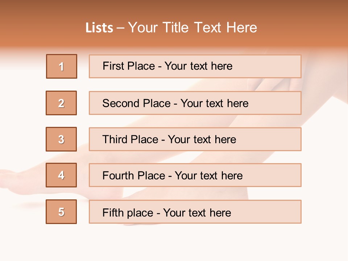Click "Your text here" in First Place row
This screenshot has width=348, height=261.
199,66
